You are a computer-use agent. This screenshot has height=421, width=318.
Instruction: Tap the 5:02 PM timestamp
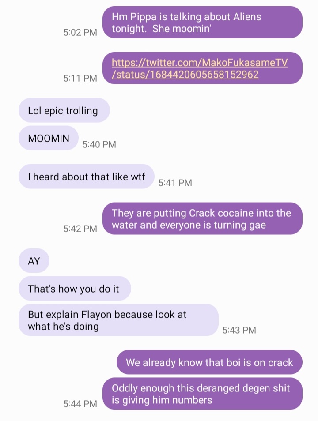click(80, 32)
